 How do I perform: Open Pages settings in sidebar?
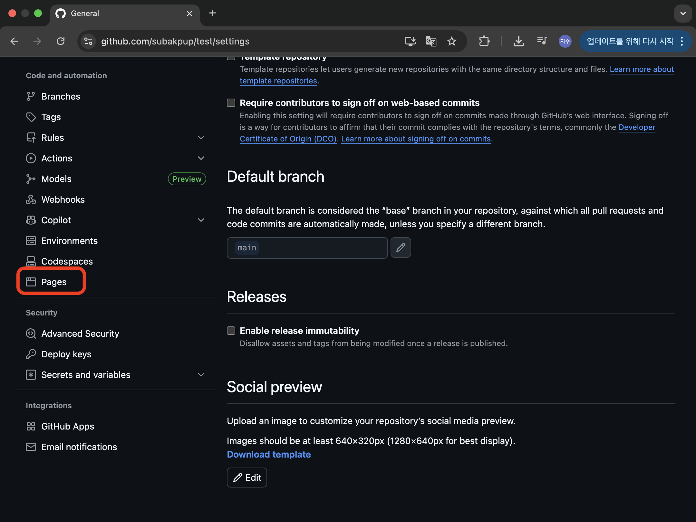point(53,282)
